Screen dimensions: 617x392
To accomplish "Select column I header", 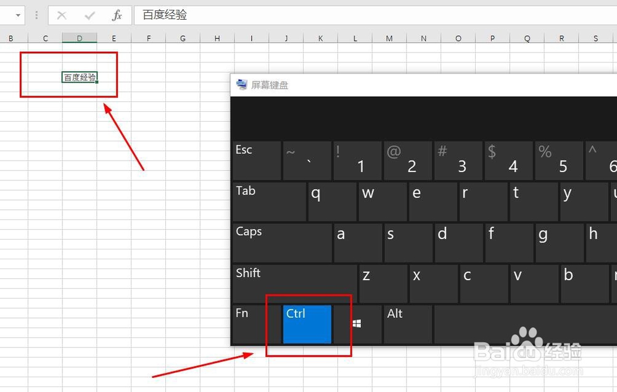I will pos(252,38).
